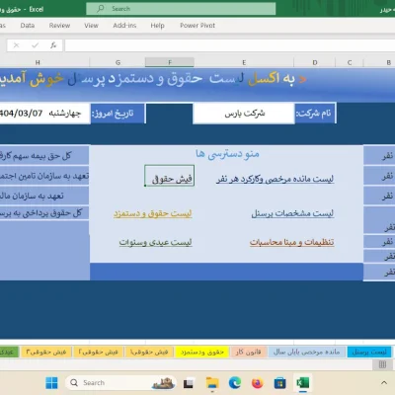395x395 pixels.
Task: Switch to the حقوق ودستمزد sheet tab
Action: pyautogui.click(x=202, y=352)
